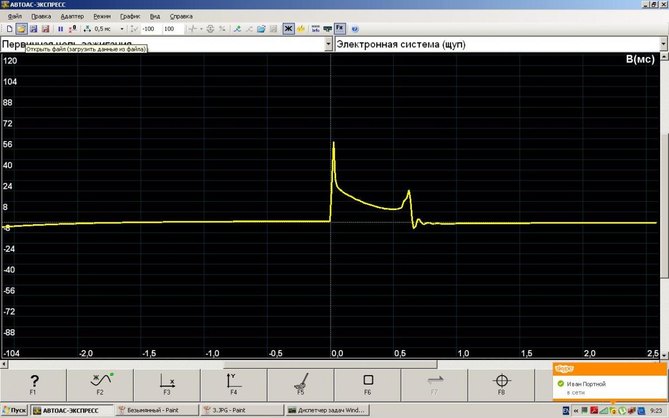Image resolution: width=669 pixels, height=418 pixels.
Task: Click the F6 square button
Action: coord(368,386)
